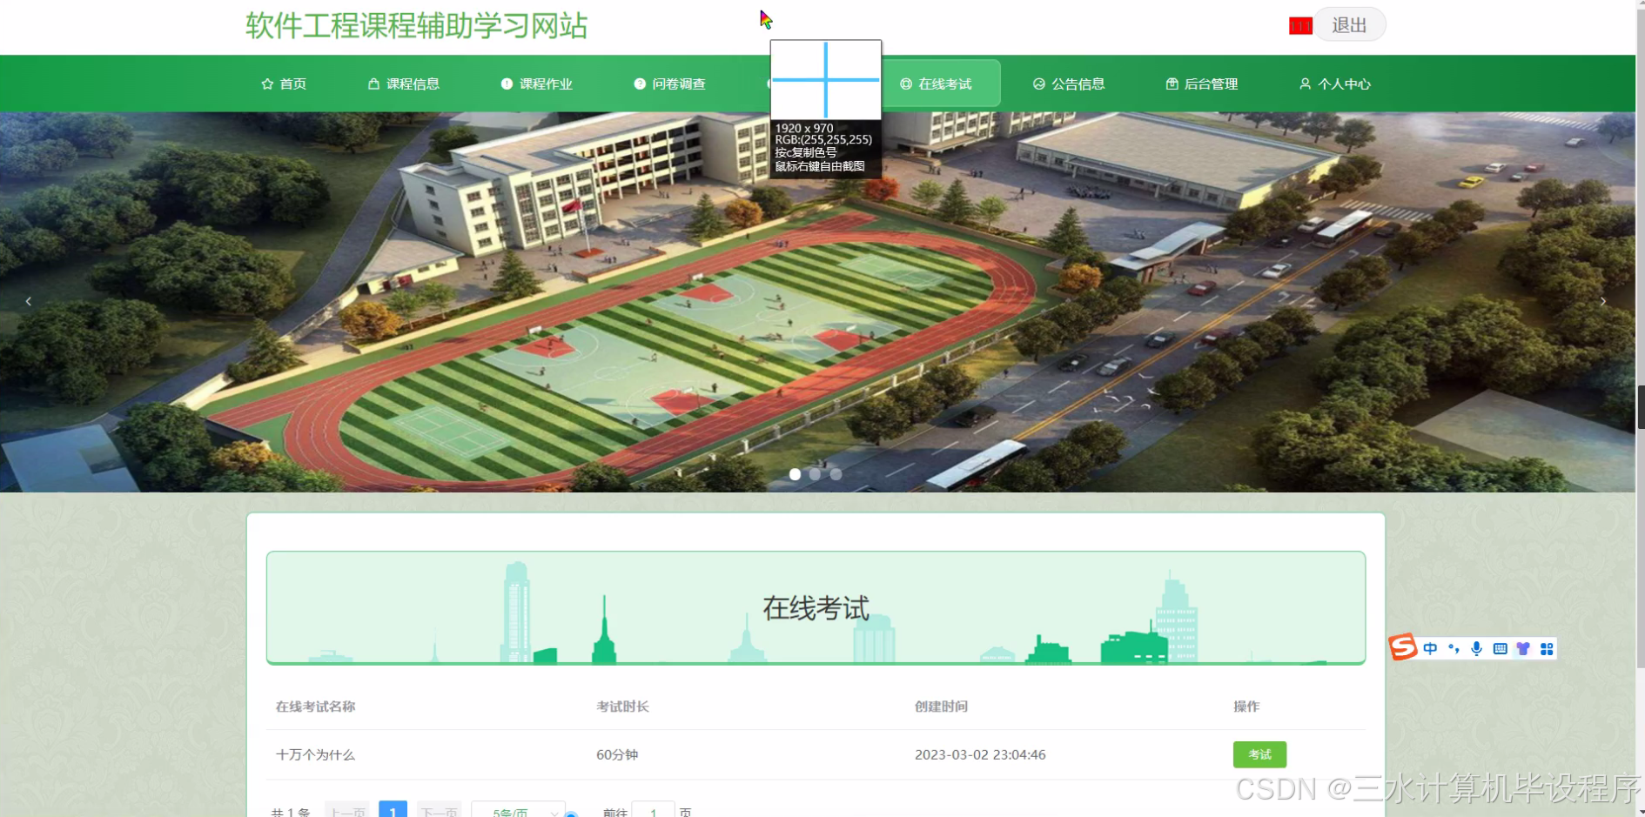Open the 5条/页 page size dropdown

pyautogui.click(x=518, y=810)
